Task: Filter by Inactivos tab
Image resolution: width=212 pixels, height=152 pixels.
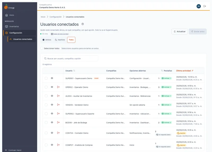Action: [60, 40]
